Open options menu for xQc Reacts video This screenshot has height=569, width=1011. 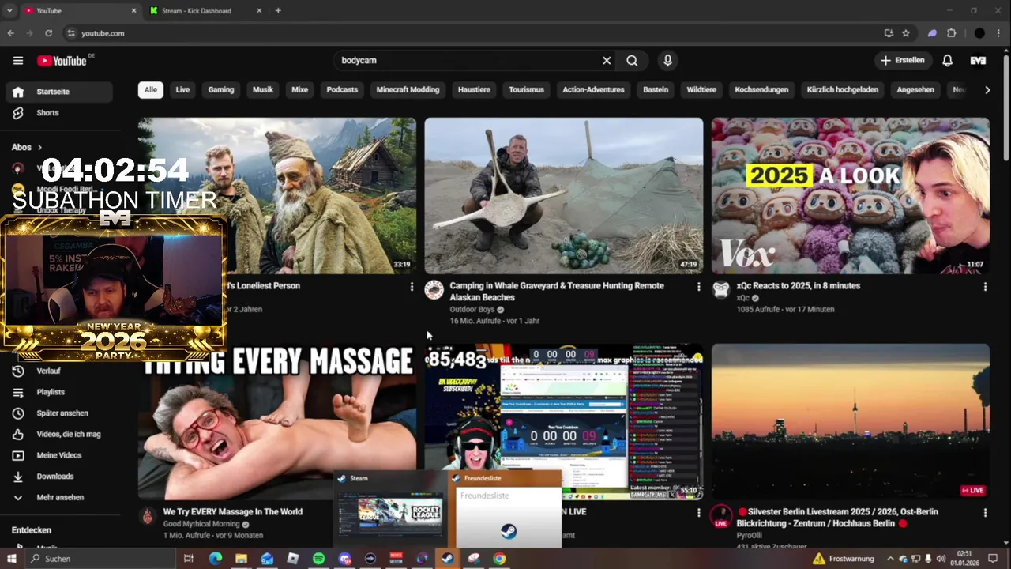[x=985, y=287]
